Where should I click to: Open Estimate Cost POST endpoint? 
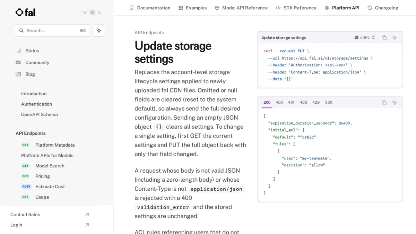coord(50,187)
